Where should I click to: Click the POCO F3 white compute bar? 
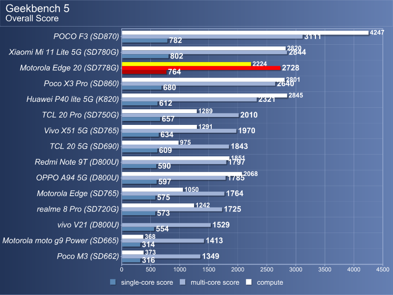pos(245,32)
